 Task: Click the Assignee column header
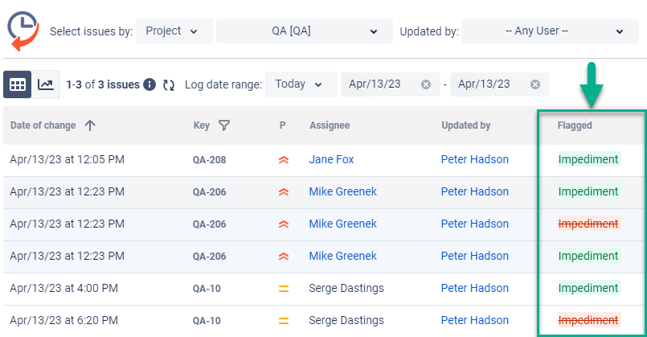point(330,125)
